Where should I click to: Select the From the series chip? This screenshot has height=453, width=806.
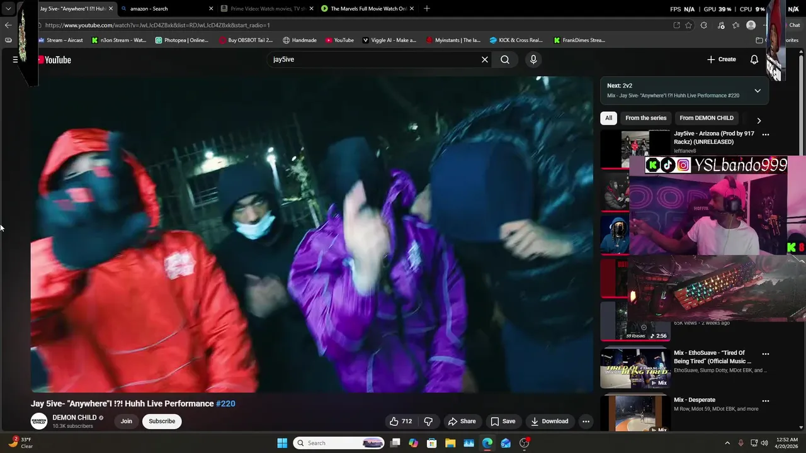[645, 118]
